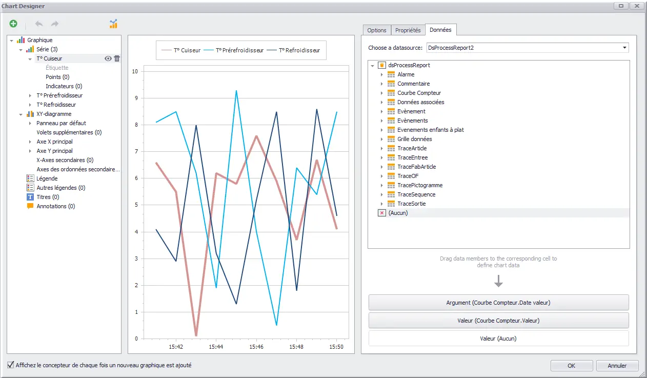Toggle visibility of T° Cuiseur series
647x378 pixels.
[108, 58]
